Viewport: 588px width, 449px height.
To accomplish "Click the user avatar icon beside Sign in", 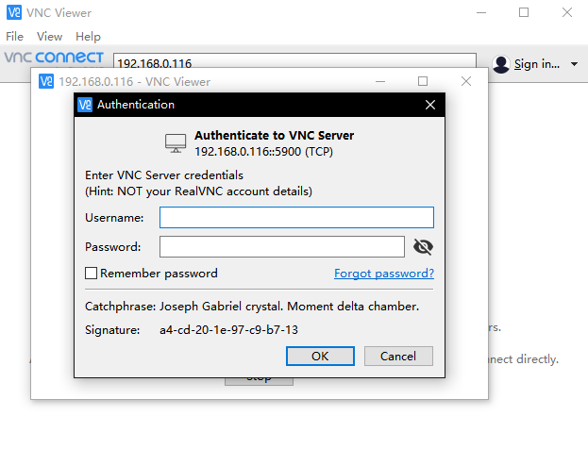I will click(501, 64).
